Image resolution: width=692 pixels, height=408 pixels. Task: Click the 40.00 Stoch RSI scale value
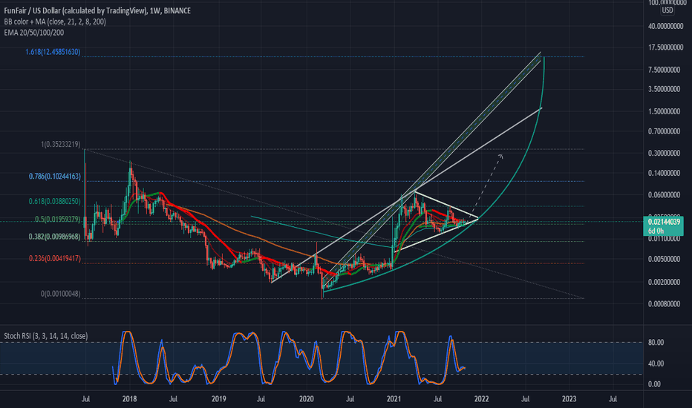point(656,364)
